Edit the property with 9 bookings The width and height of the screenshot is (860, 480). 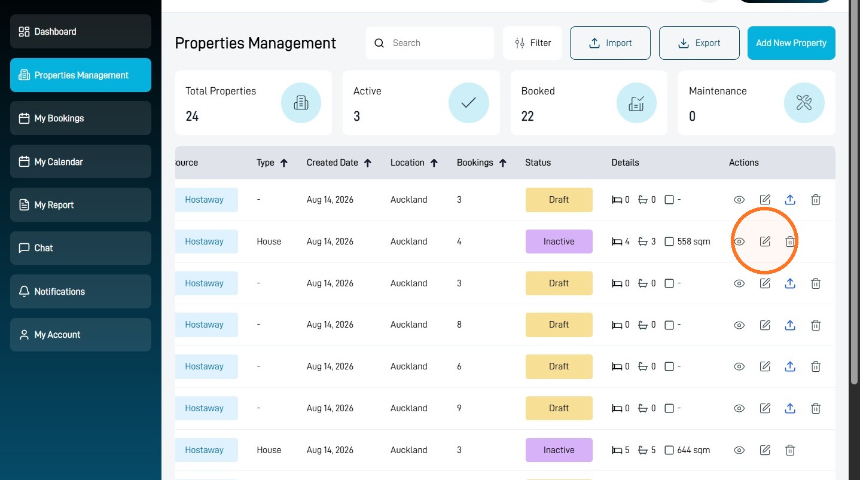(765, 408)
